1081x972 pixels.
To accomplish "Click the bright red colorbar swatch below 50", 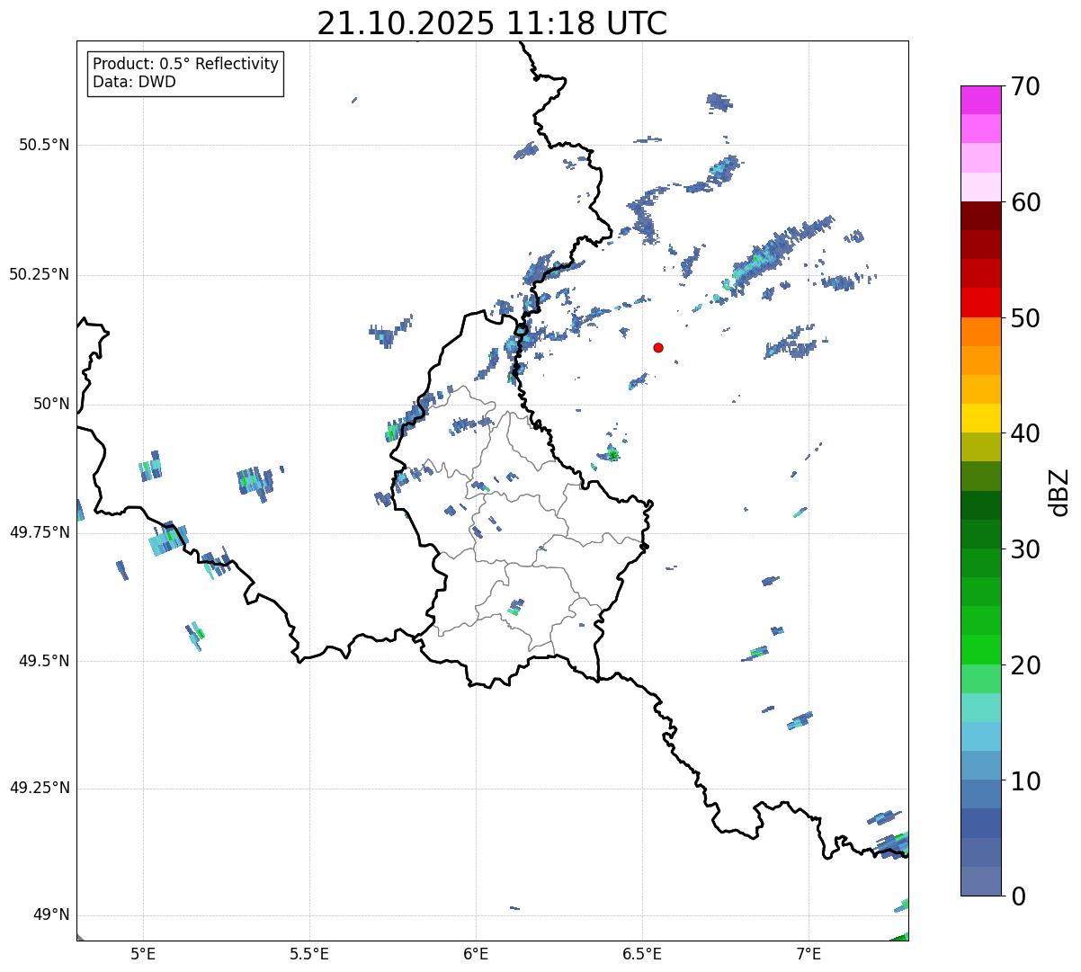I will 981,302.
